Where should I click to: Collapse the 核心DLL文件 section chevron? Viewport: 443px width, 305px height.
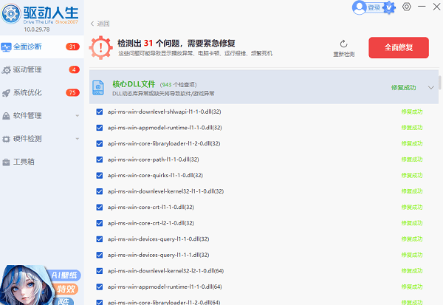coord(431,88)
